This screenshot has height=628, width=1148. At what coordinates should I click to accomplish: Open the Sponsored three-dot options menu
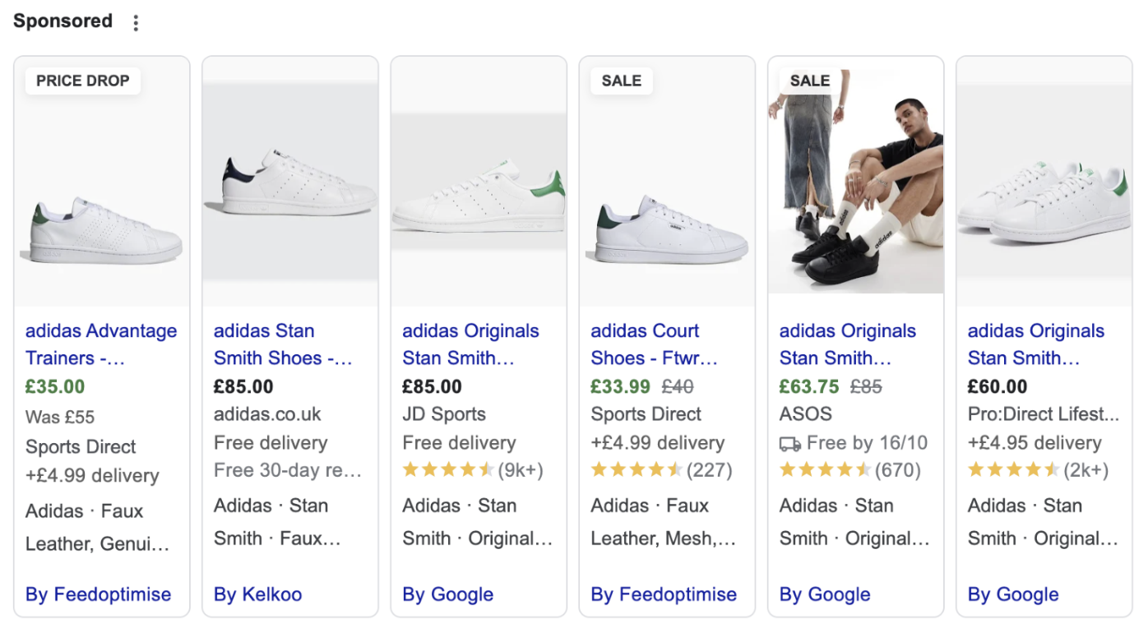pyautogui.click(x=136, y=23)
